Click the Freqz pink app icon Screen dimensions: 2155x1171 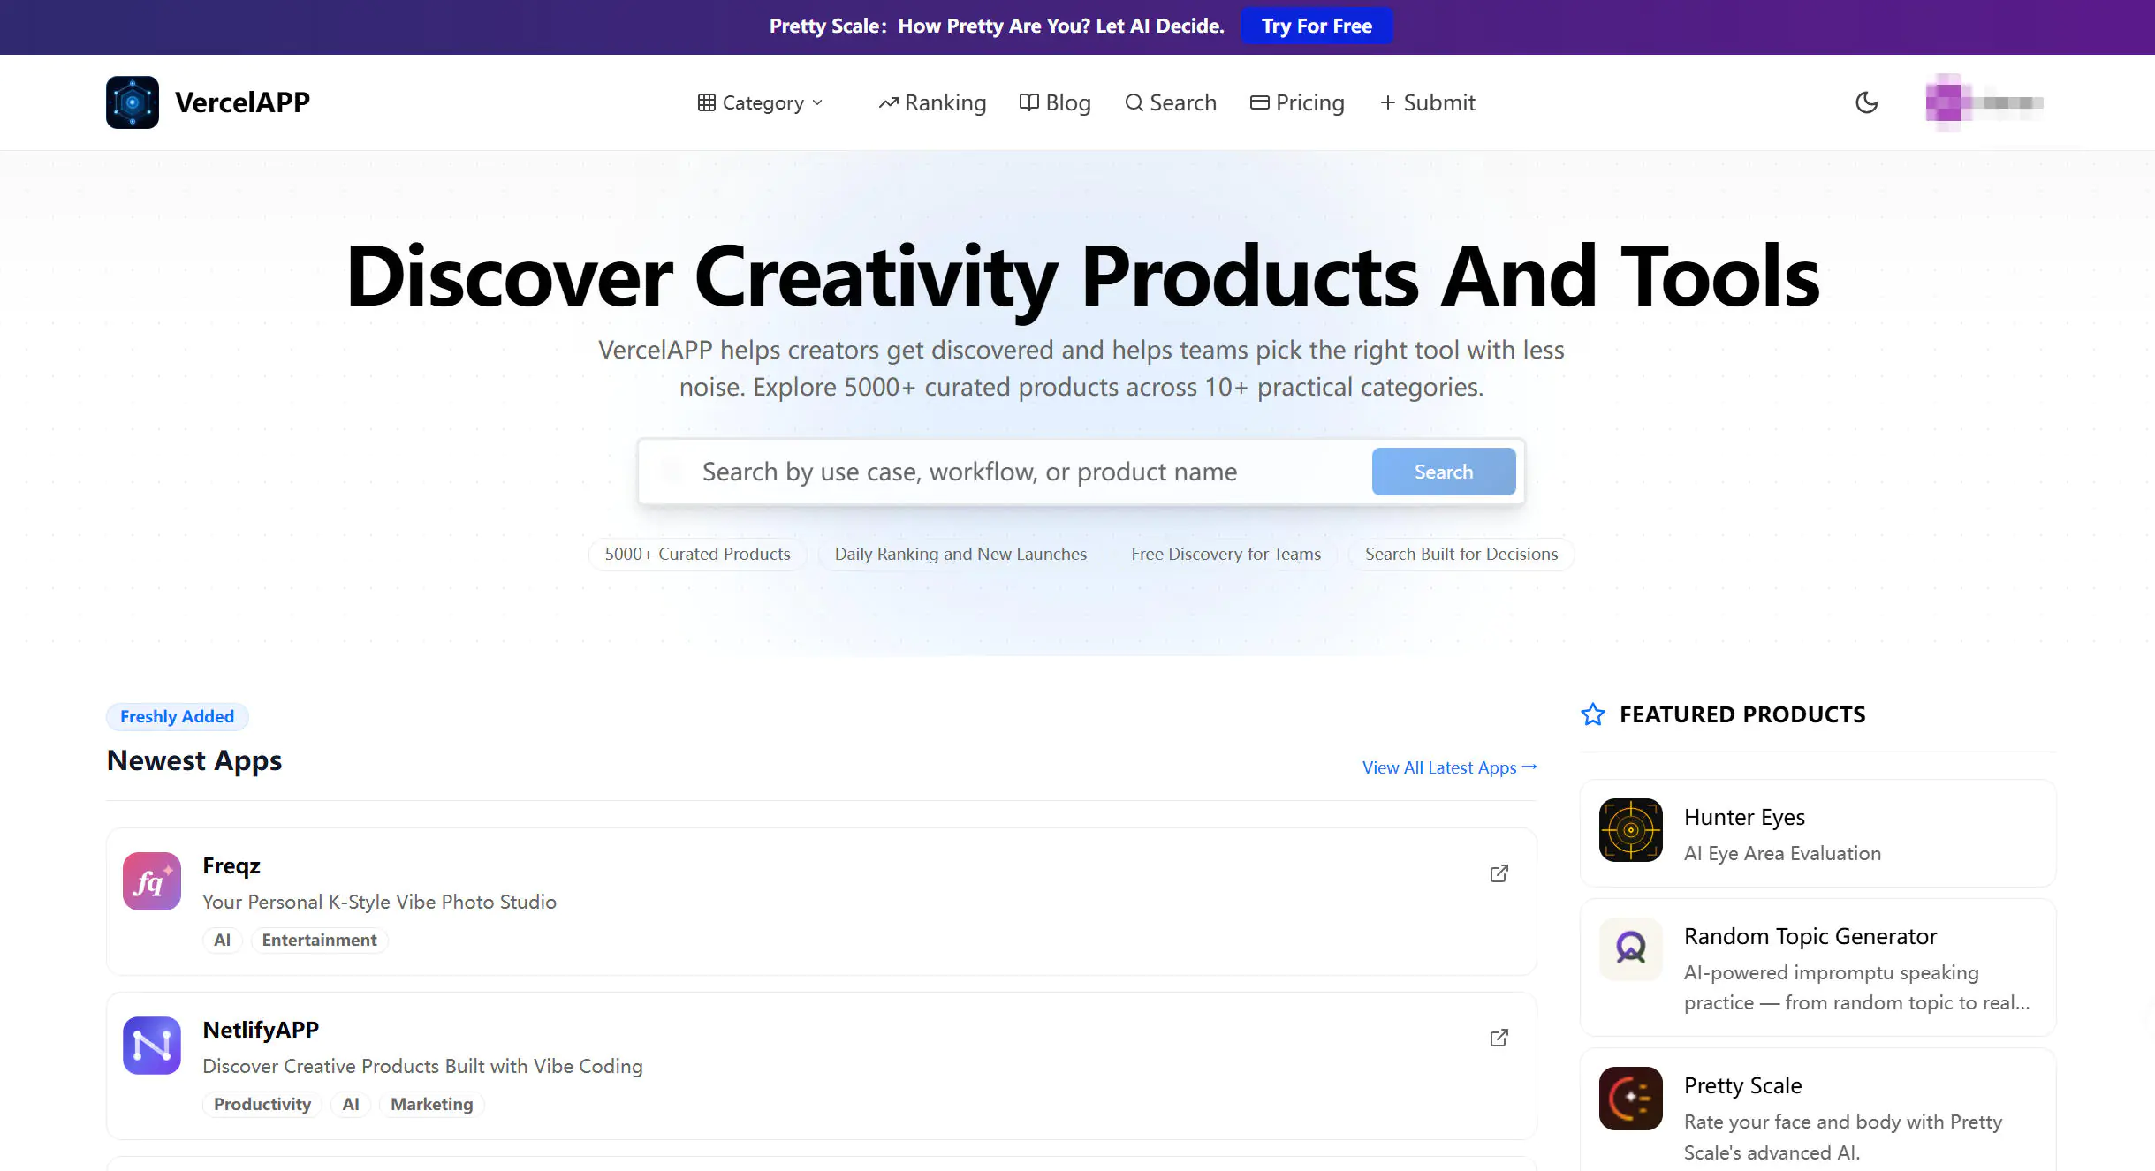tap(151, 880)
